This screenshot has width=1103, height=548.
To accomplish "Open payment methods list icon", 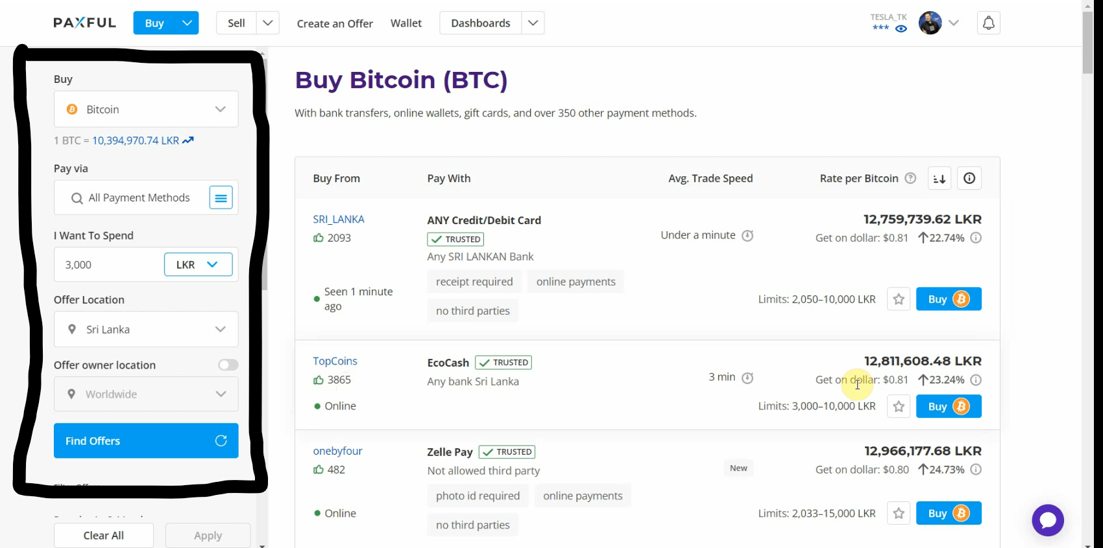I will (221, 198).
